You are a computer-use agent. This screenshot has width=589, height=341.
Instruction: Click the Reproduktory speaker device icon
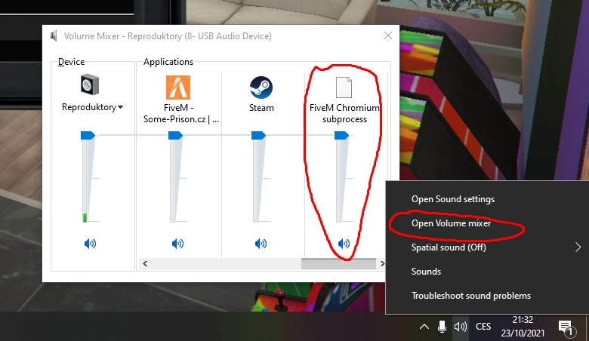[90, 87]
